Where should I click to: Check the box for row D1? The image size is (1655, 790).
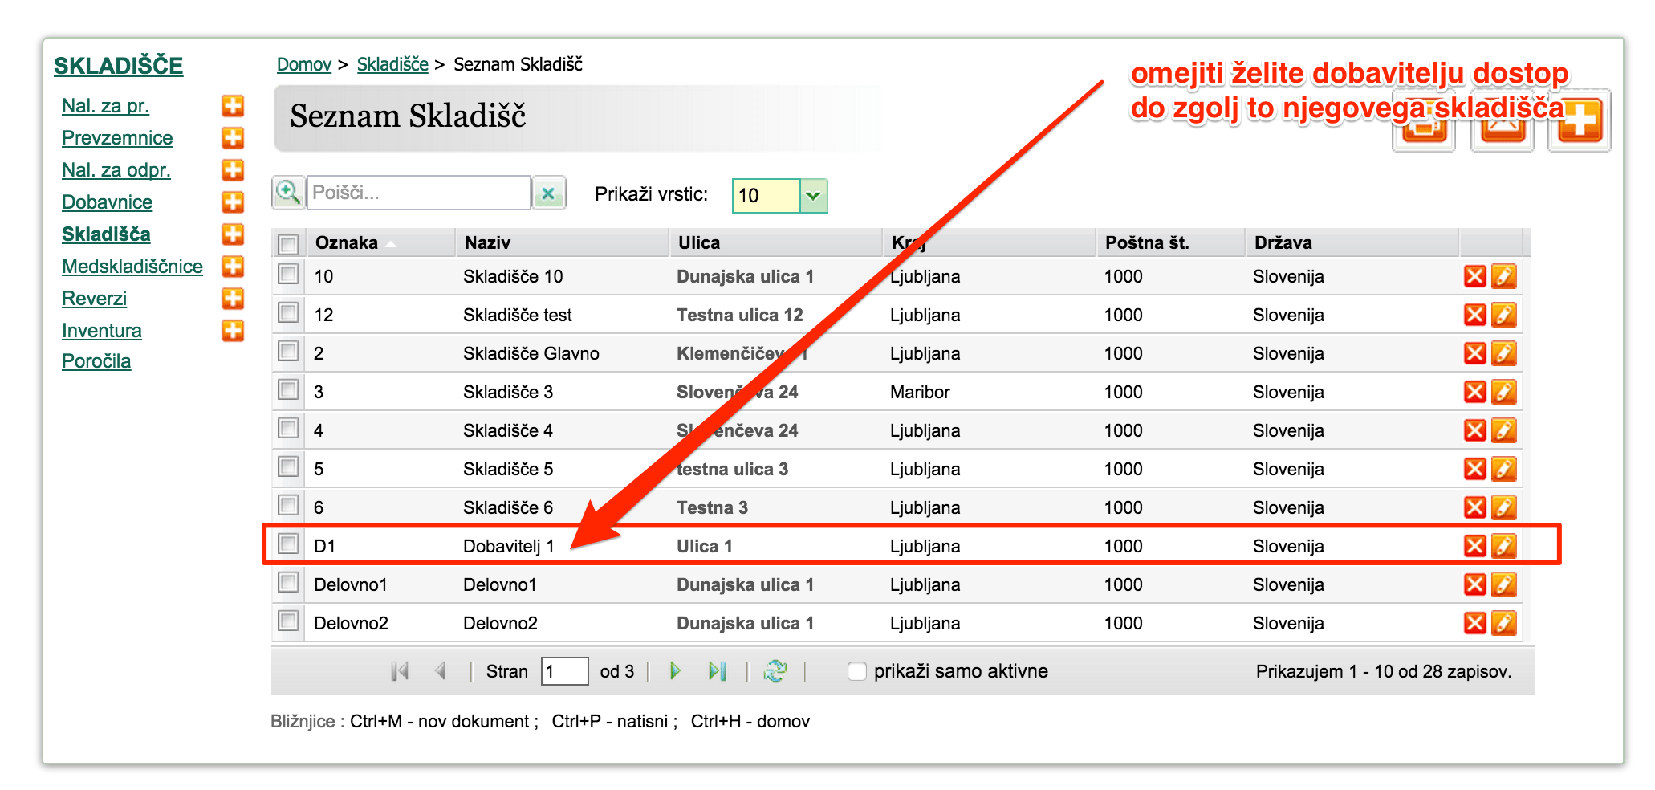[x=288, y=544]
